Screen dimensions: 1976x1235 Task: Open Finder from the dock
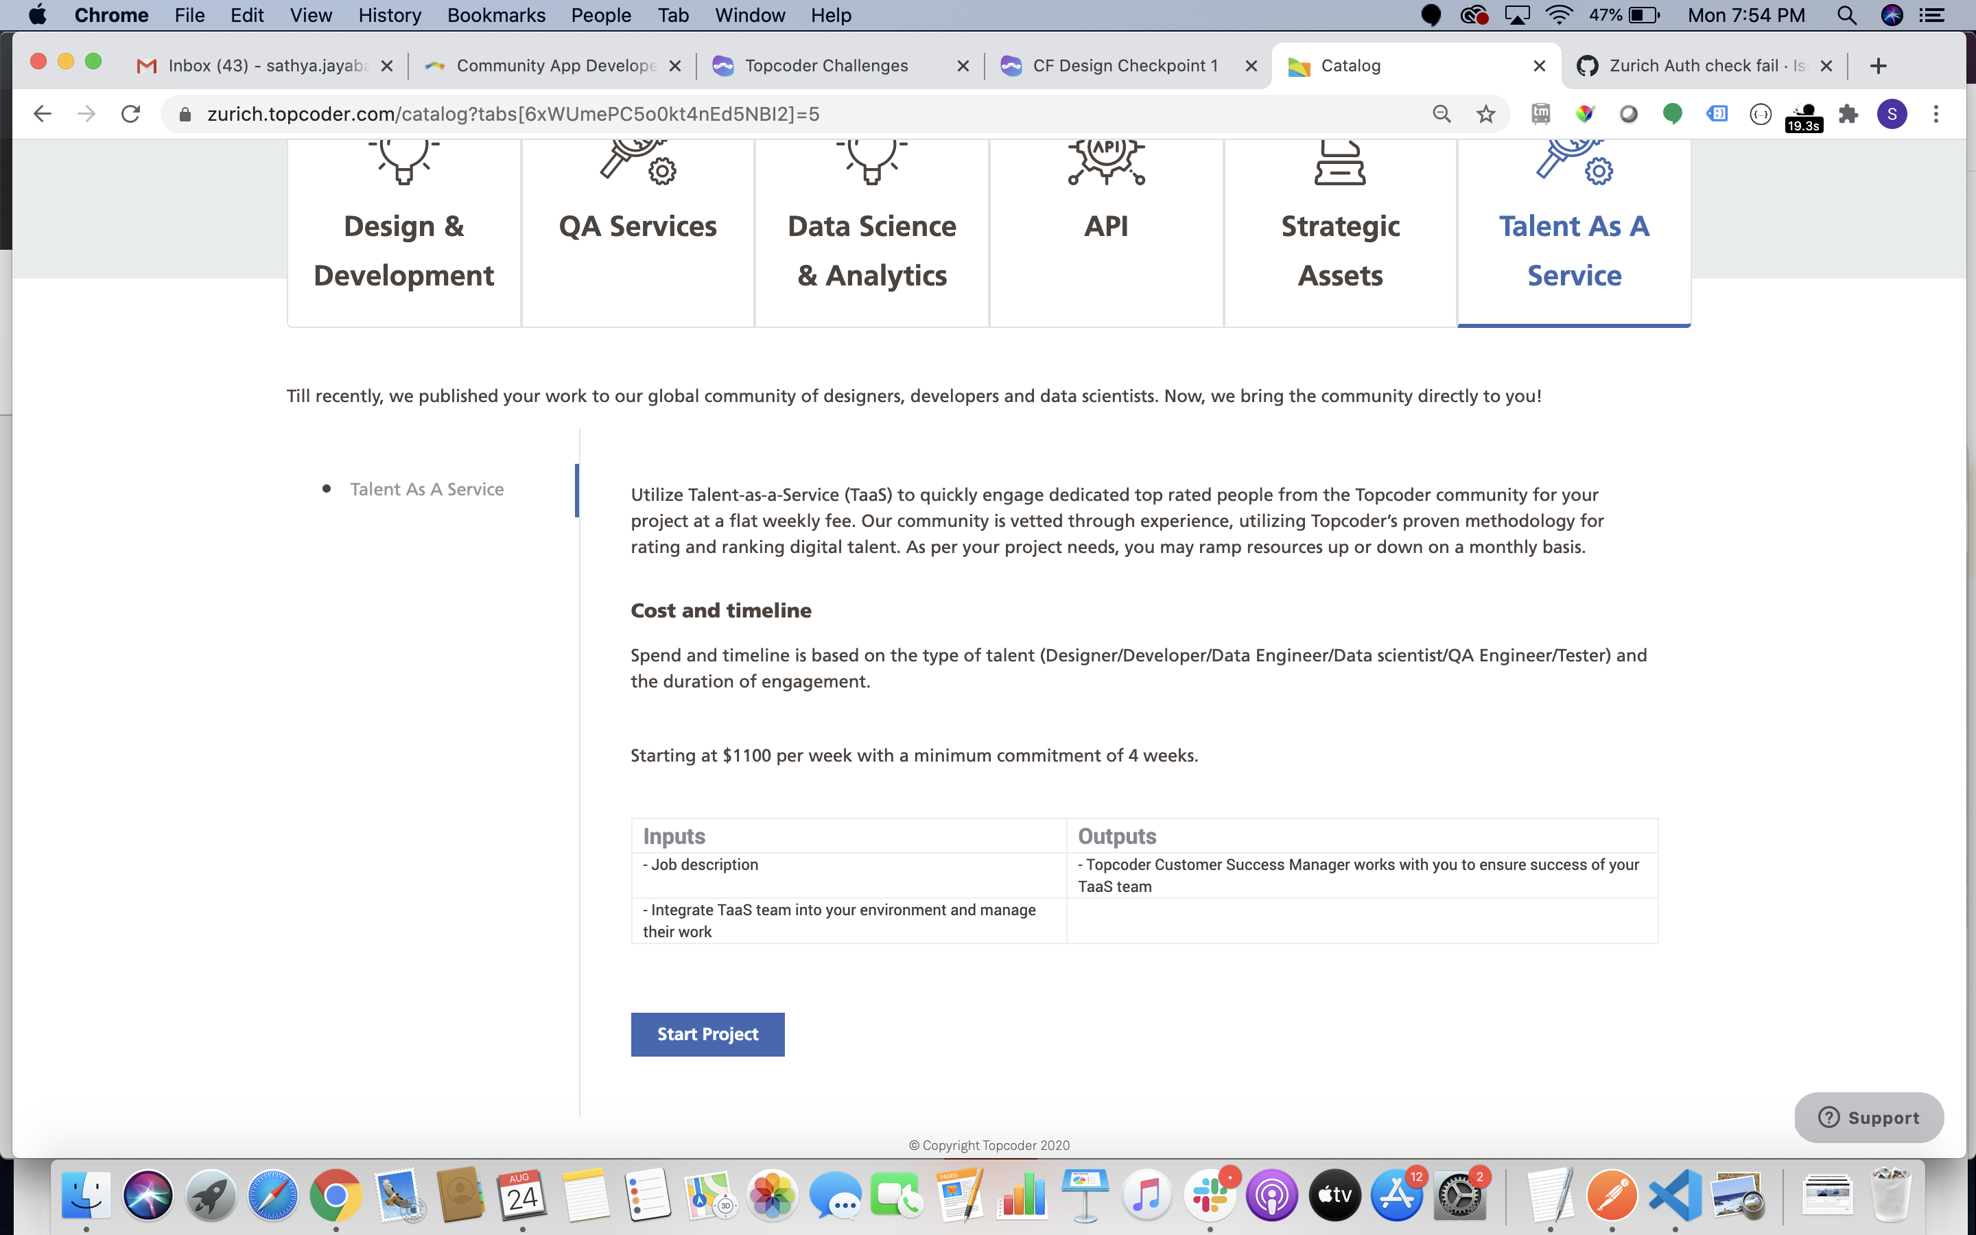pyautogui.click(x=86, y=1196)
